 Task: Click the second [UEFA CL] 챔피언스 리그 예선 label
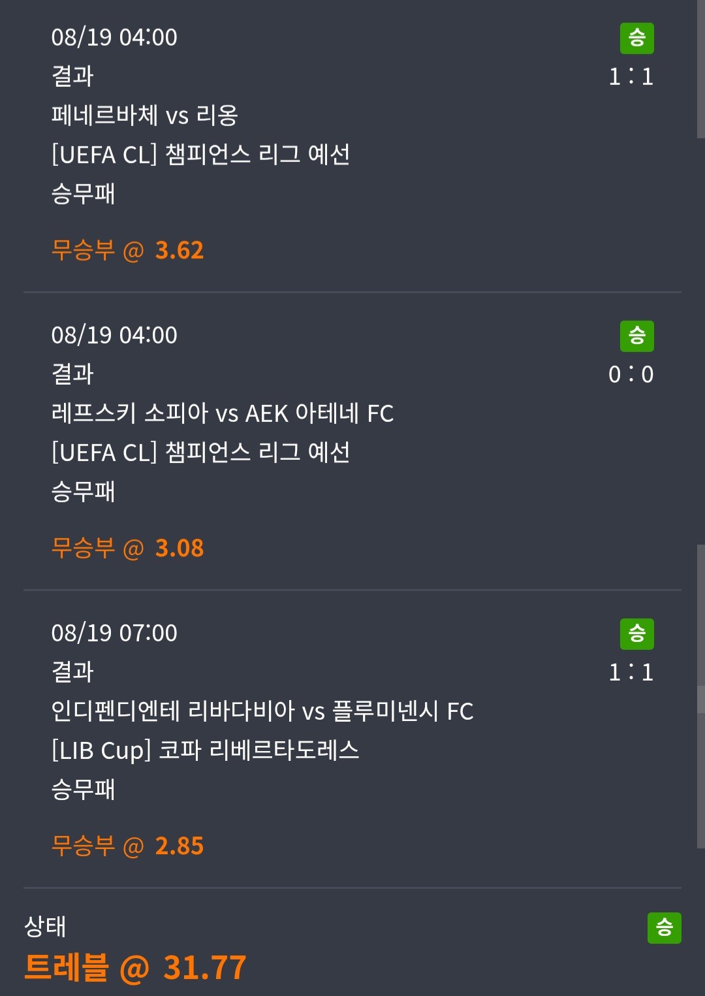coord(200,453)
